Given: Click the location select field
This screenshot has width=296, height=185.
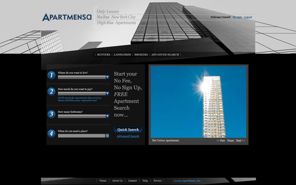Looking at the screenshot, I should [83, 77].
